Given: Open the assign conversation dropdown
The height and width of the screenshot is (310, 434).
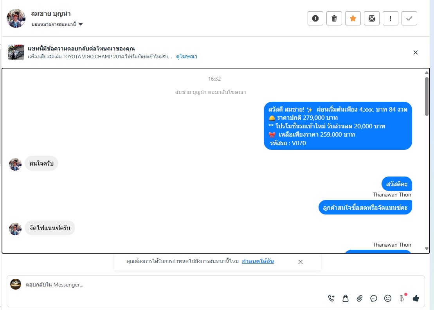Looking at the screenshot, I should [57, 24].
